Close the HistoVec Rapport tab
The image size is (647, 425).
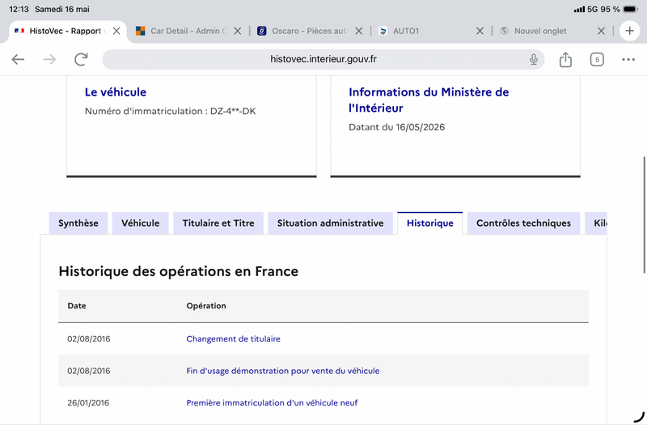116,31
